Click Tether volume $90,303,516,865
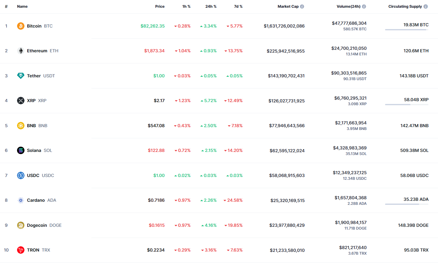The image size is (438, 263). (349, 73)
